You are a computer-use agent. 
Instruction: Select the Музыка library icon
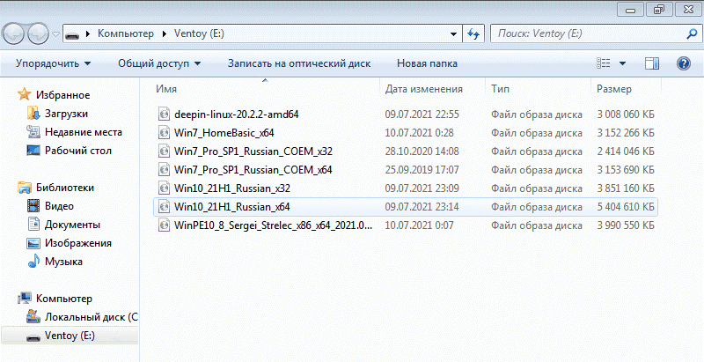point(33,262)
